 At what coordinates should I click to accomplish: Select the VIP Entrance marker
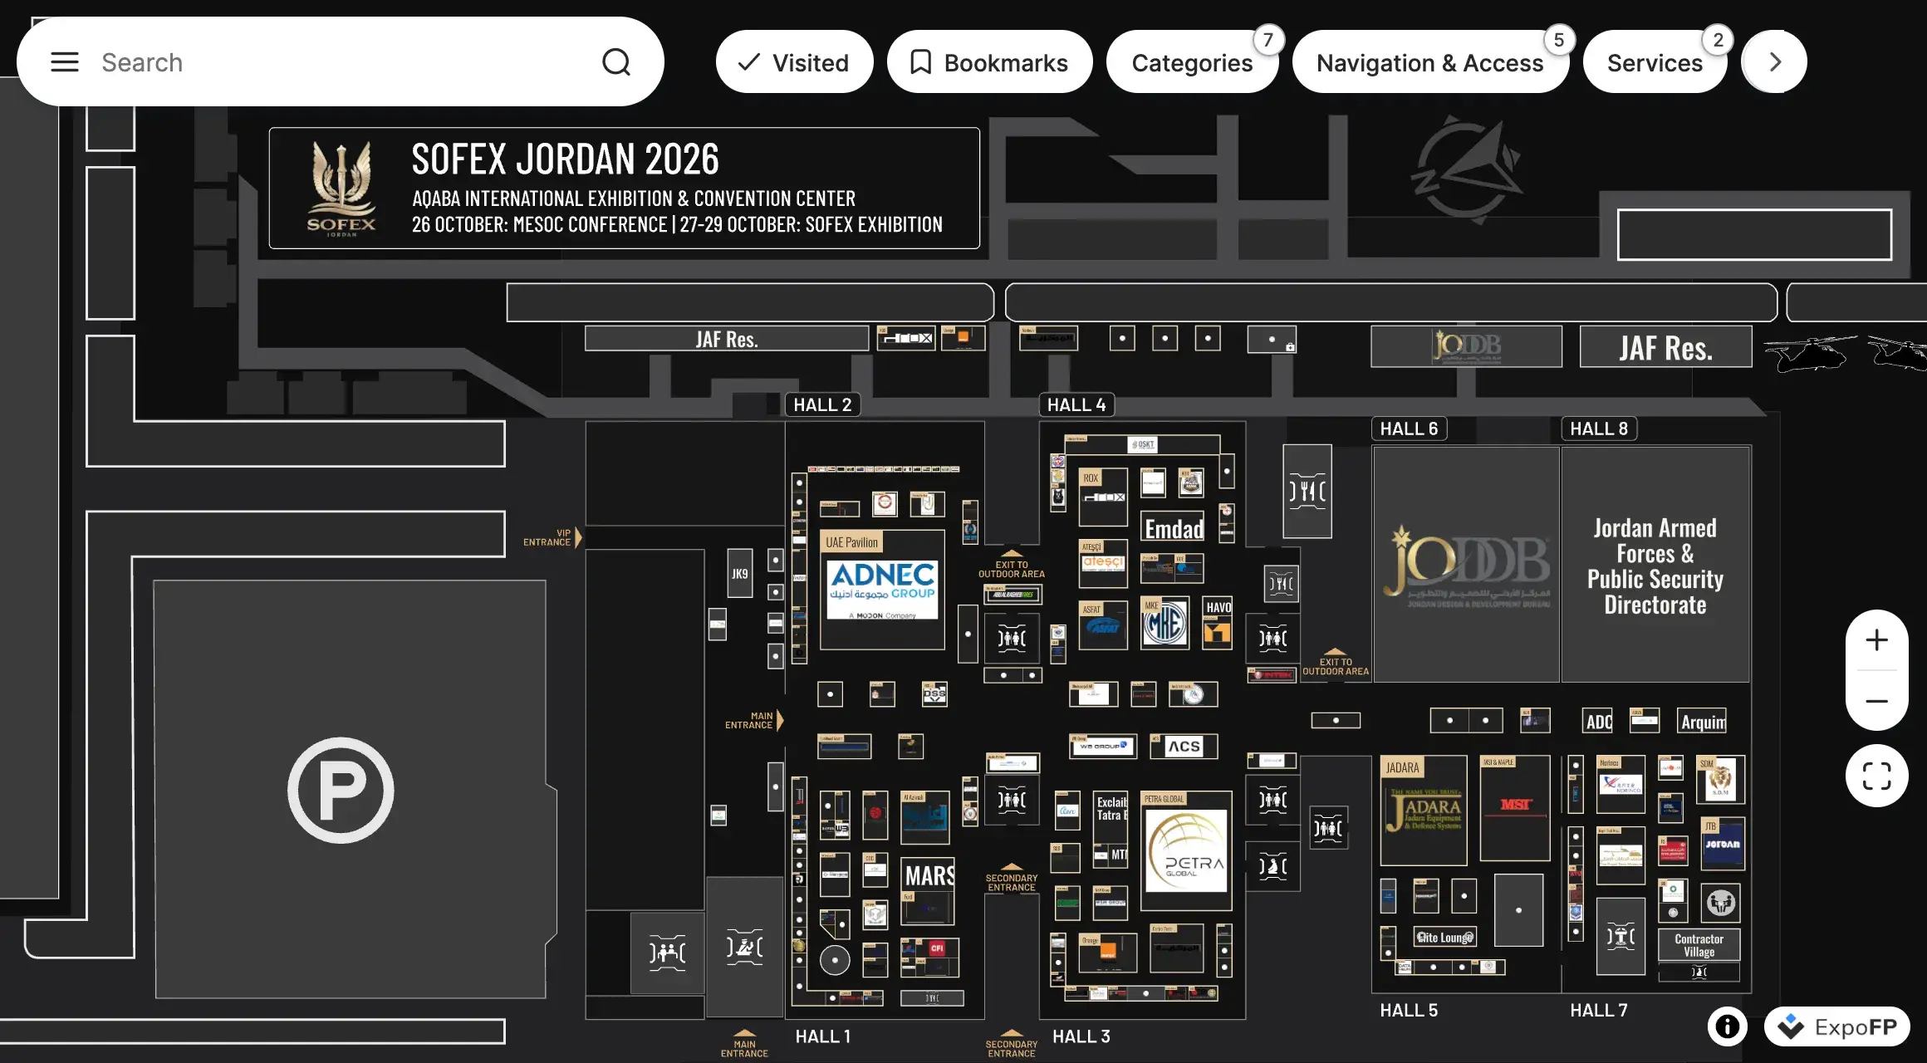pos(552,537)
